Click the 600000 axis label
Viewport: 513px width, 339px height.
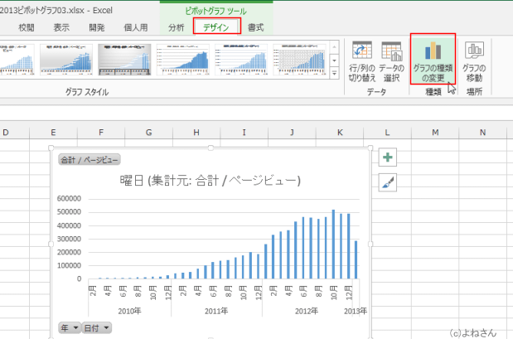69,199
